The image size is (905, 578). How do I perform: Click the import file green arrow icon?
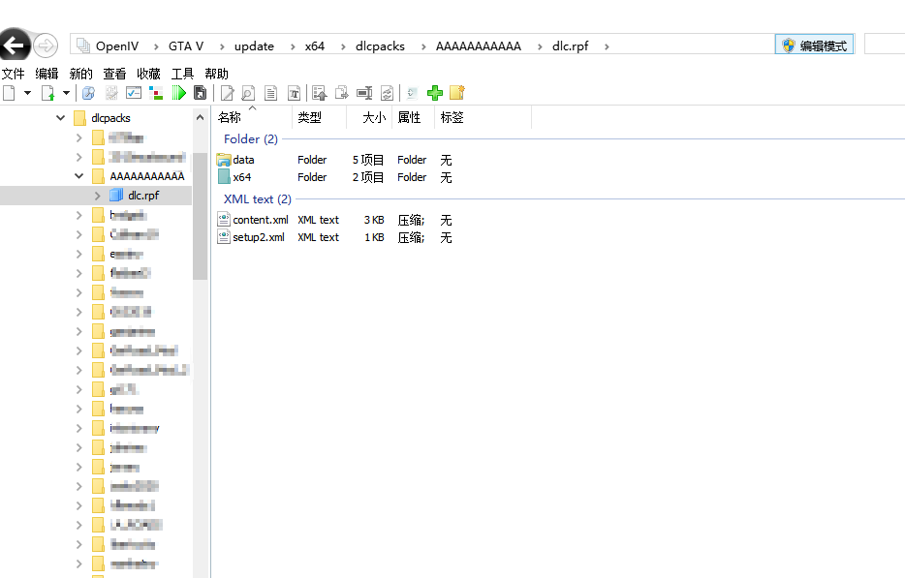point(47,93)
